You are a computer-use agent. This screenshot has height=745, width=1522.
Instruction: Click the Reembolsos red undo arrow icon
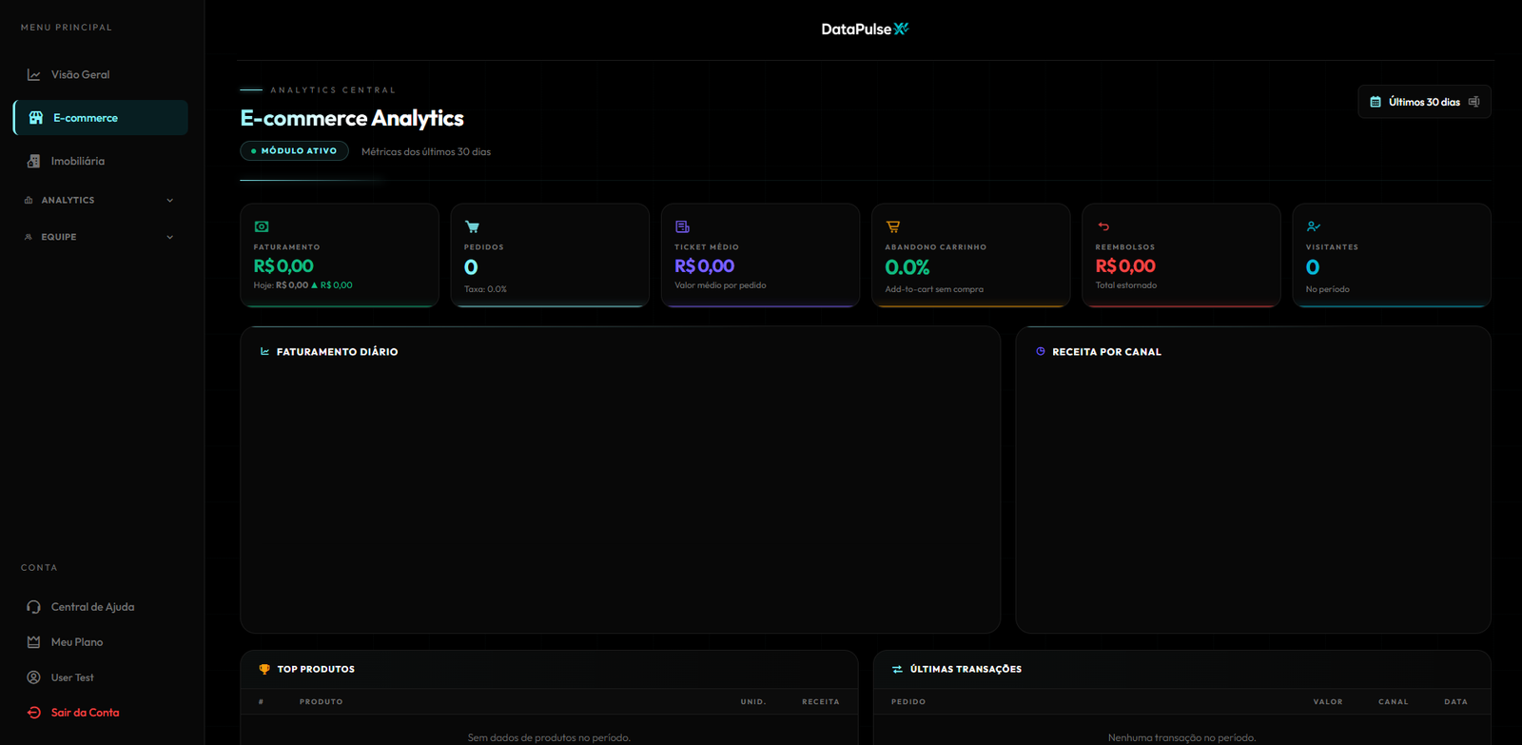pyautogui.click(x=1103, y=226)
